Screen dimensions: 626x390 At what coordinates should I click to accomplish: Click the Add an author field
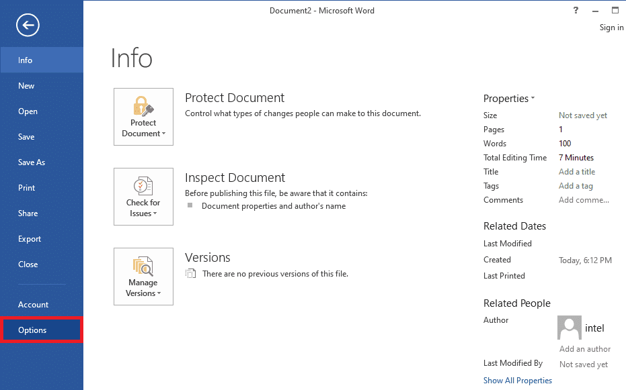coord(585,349)
